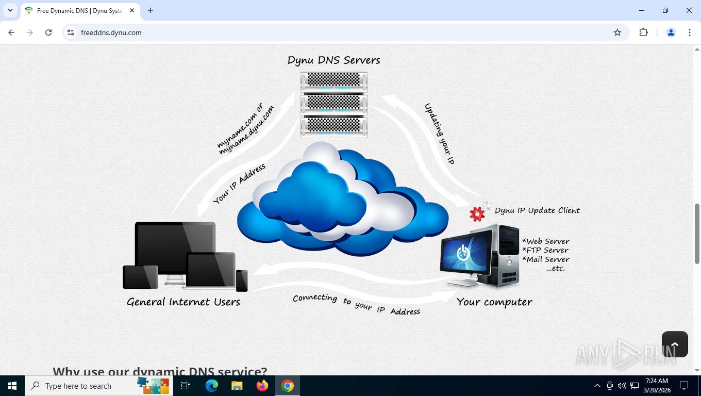Click the network tray icon
The height and width of the screenshot is (396, 701).
click(635, 386)
